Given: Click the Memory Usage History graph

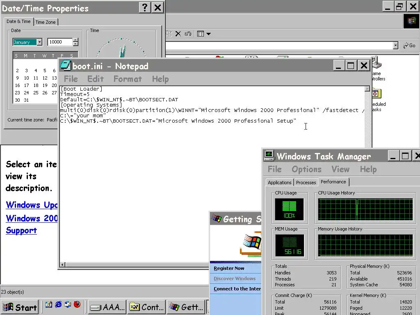Looking at the screenshot, I should tap(365, 246).
